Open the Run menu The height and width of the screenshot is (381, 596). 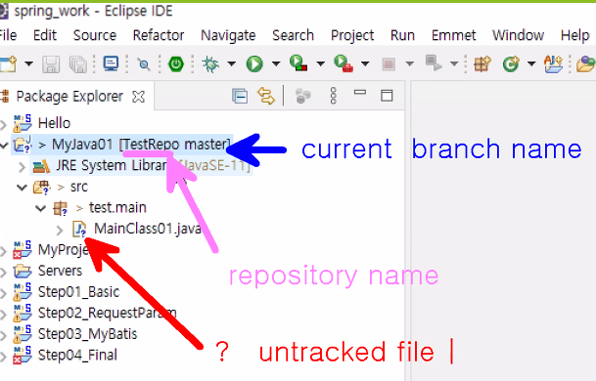402,35
